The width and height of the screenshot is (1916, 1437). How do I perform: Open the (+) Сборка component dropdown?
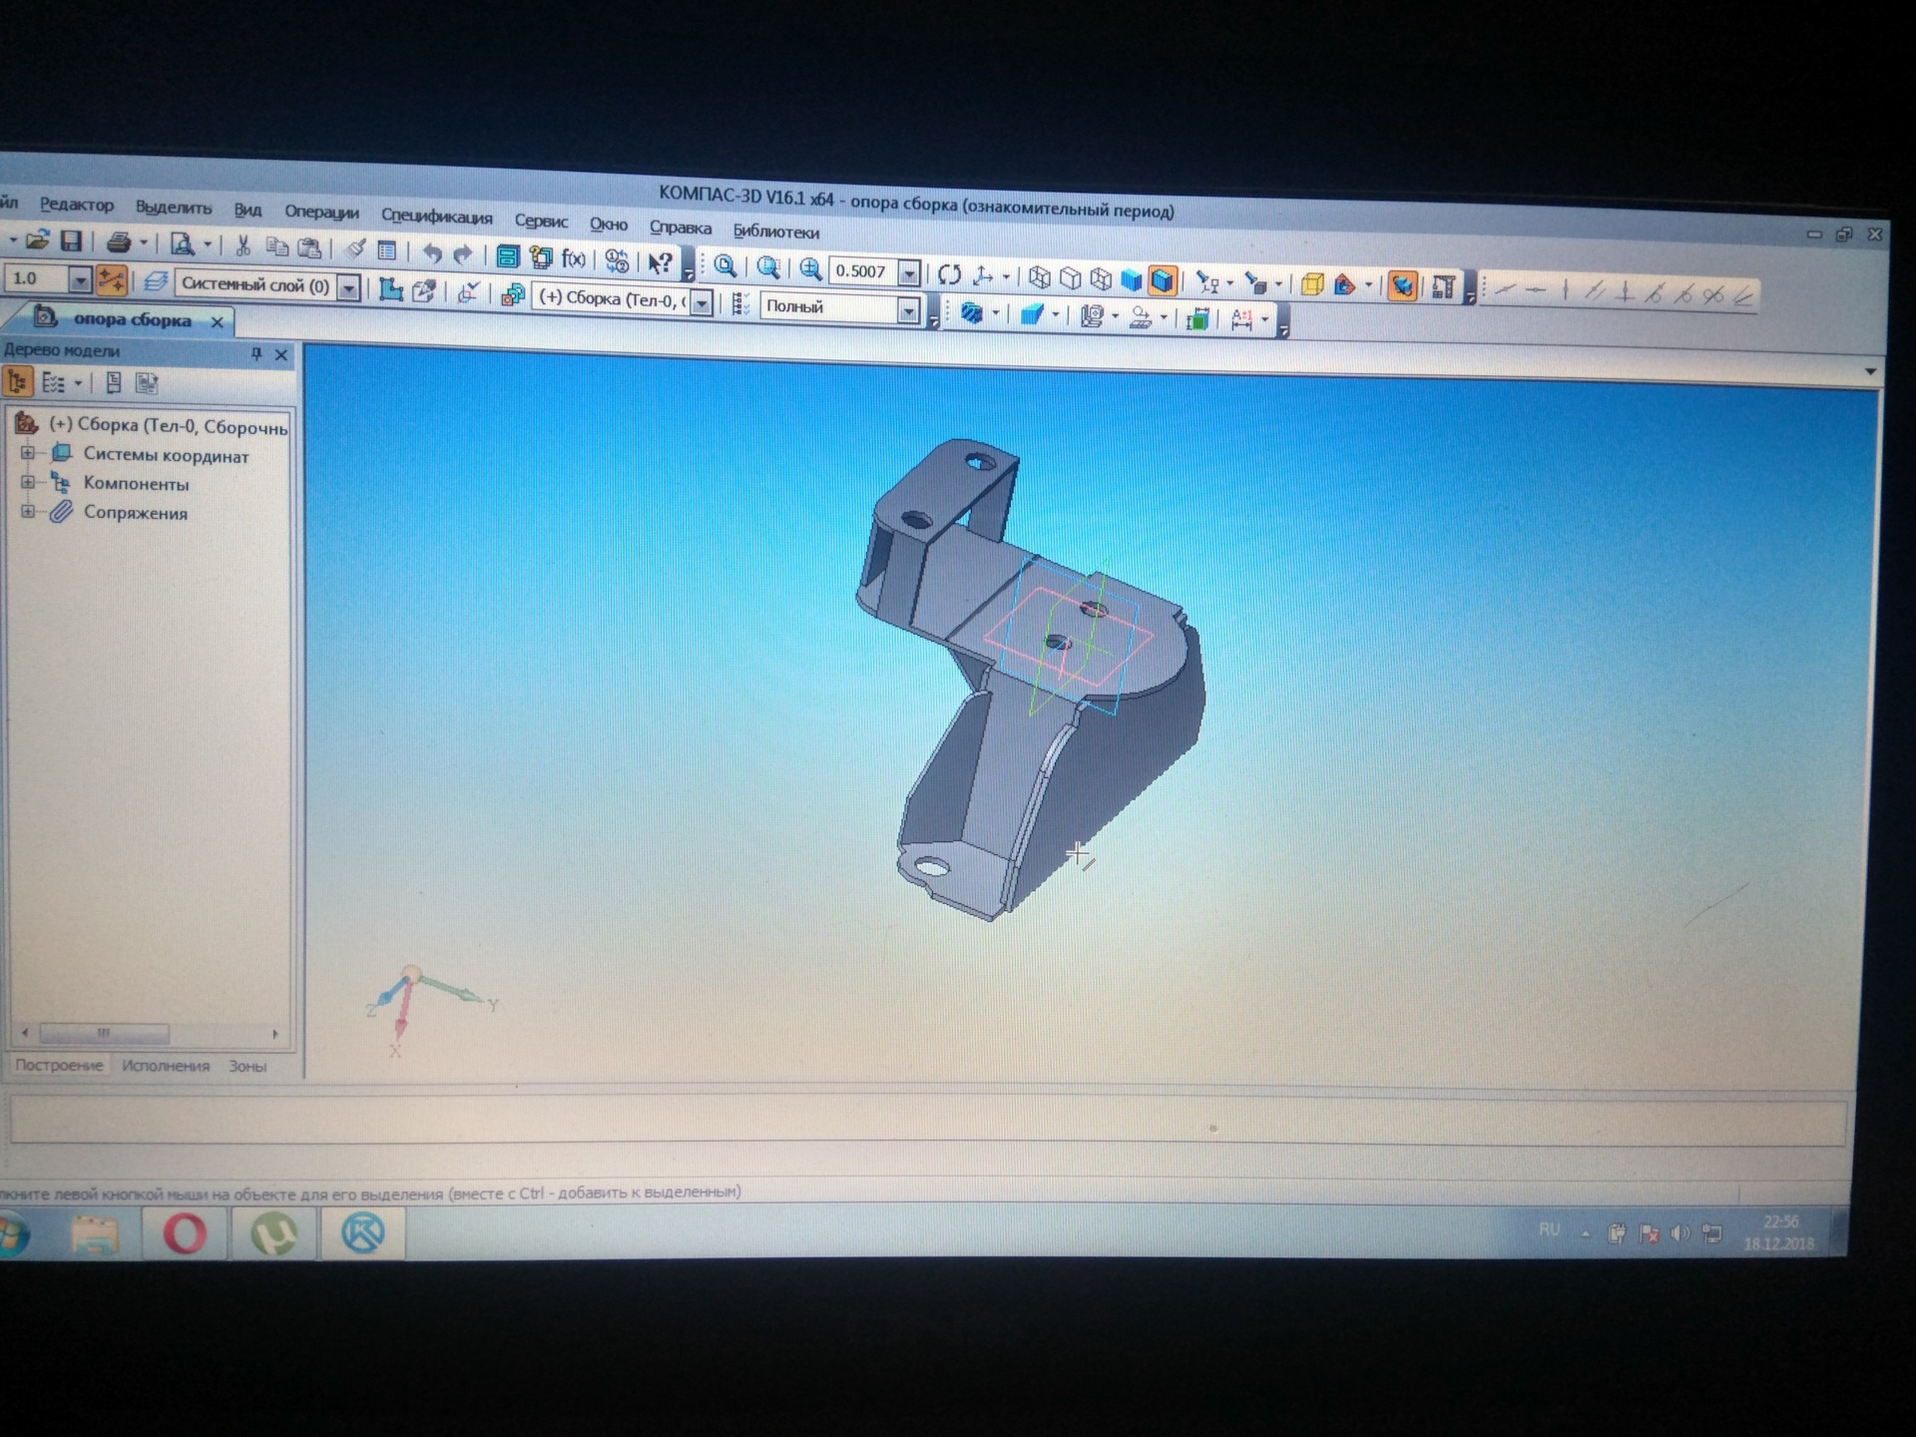pos(703,301)
